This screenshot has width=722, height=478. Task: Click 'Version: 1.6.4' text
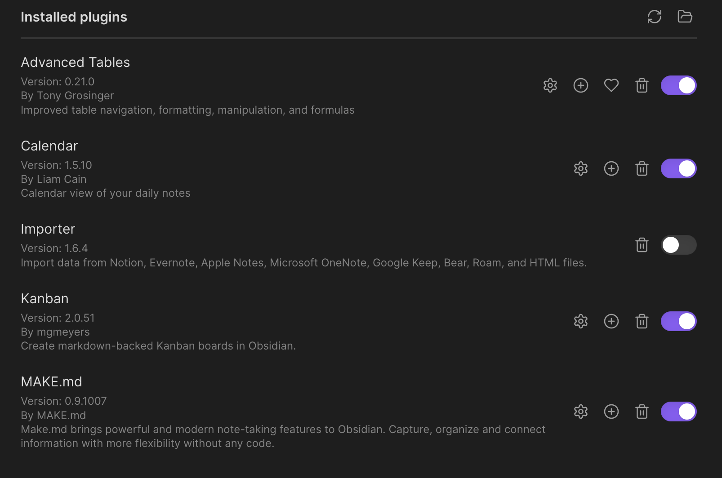click(x=54, y=248)
